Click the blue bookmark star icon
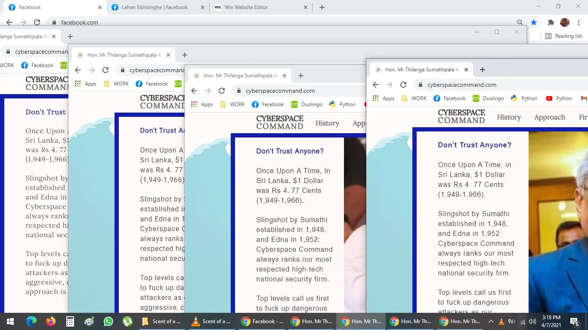The width and height of the screenshot is (588, 330). point(534,22)
